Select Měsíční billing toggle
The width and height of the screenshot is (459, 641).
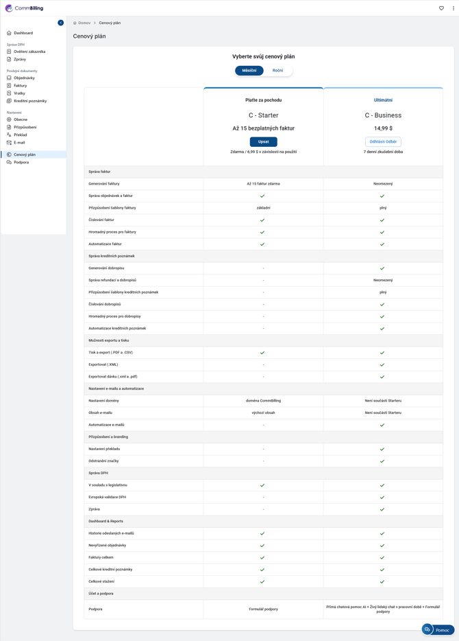pyautogui.click(x=249, y=71)
